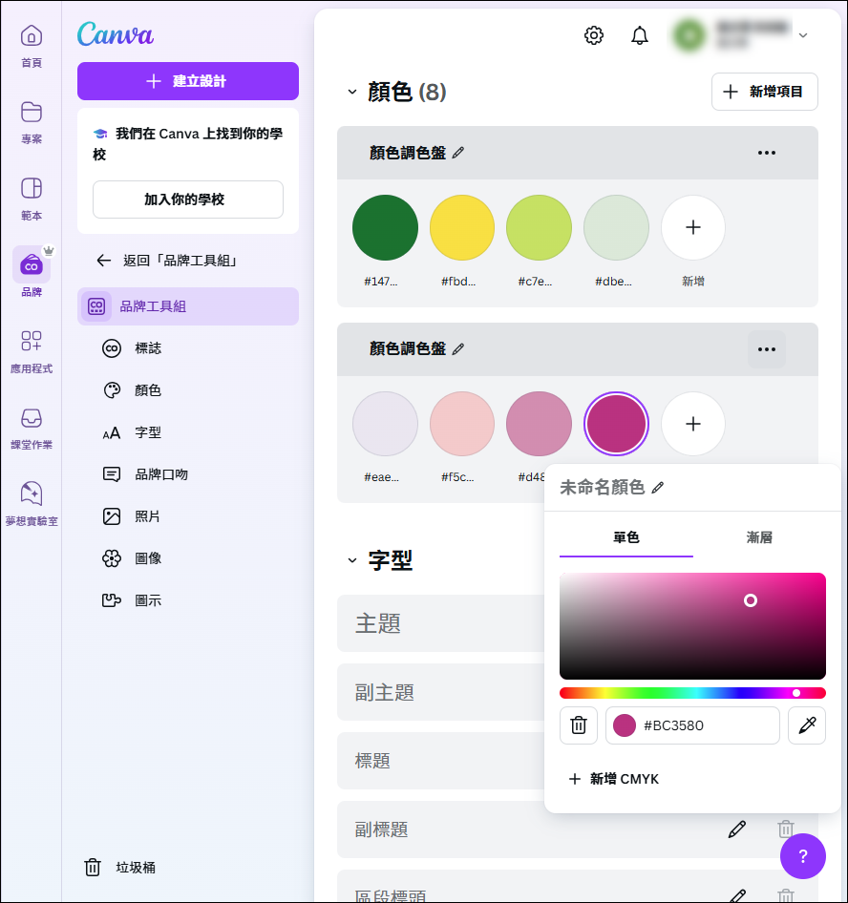Screen dimensions: 848x903
Task: Delete color with trash icon in picker
Action: (579, 725)
